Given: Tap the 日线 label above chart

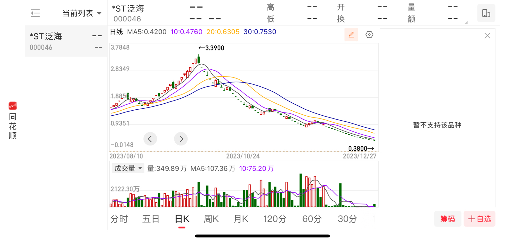Looking at the screenshot, I should [116, 32].
